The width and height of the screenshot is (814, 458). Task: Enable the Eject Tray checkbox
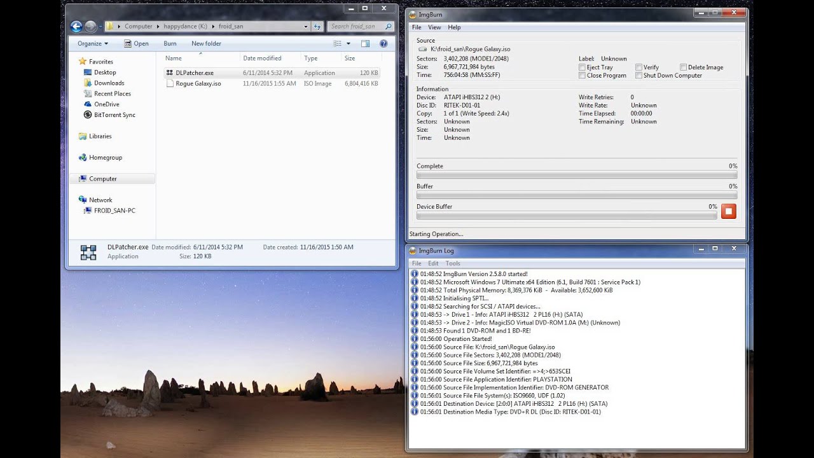(x=582, y=67)
